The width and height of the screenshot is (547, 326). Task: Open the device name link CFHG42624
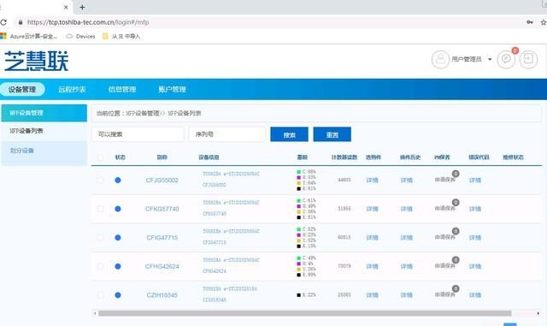pyautogui.click(x=162, y=266)
